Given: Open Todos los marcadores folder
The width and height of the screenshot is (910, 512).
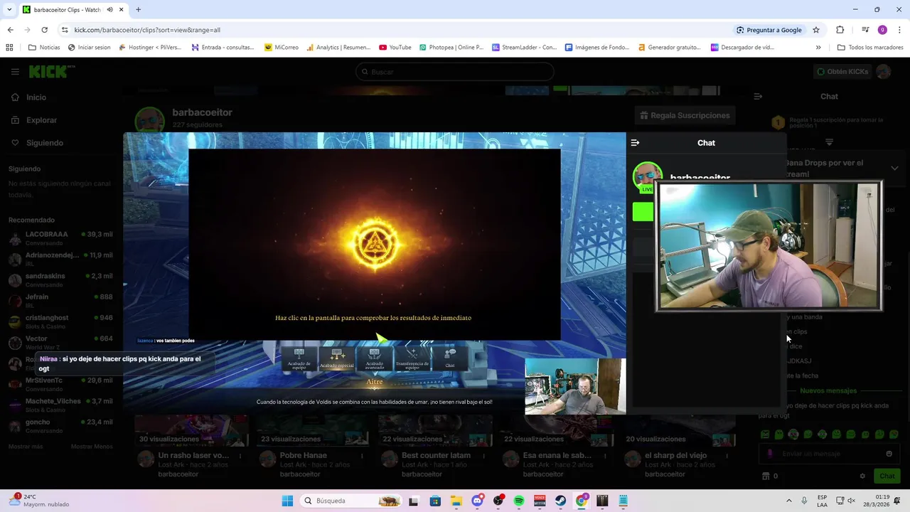Looking at the screenshot, I should tap(870, 48).
